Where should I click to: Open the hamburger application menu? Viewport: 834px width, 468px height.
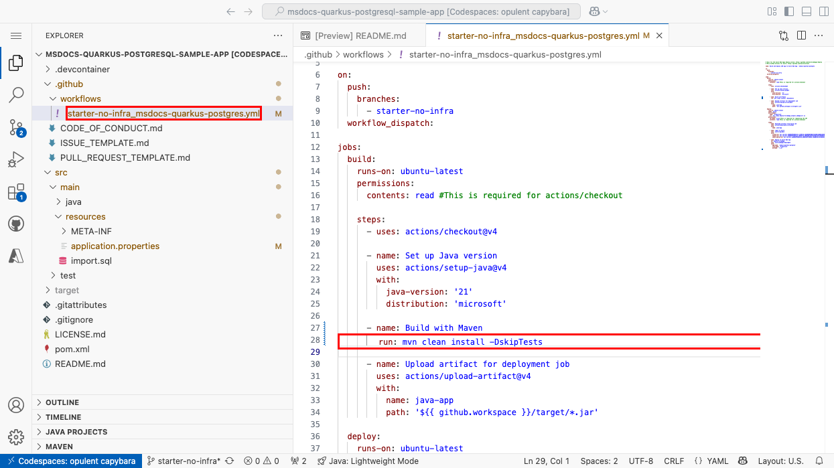[16, 35]
